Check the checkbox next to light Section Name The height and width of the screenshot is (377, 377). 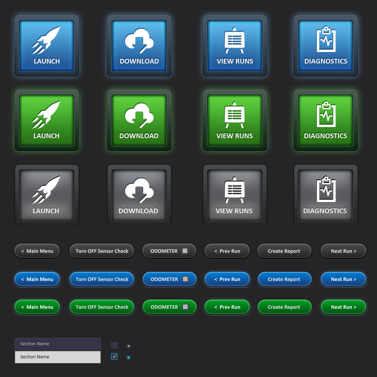tap(114, 356)
